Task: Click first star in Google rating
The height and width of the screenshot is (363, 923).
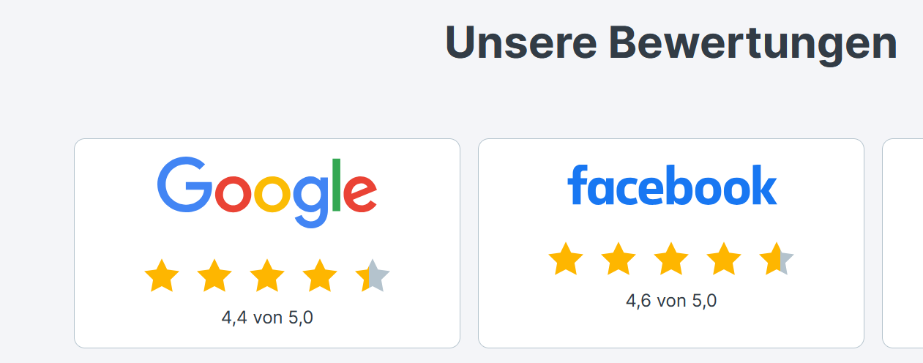Action: click(162, 277)
